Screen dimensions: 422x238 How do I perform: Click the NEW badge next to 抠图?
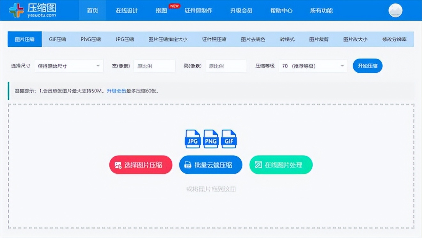tap(174, 6)
